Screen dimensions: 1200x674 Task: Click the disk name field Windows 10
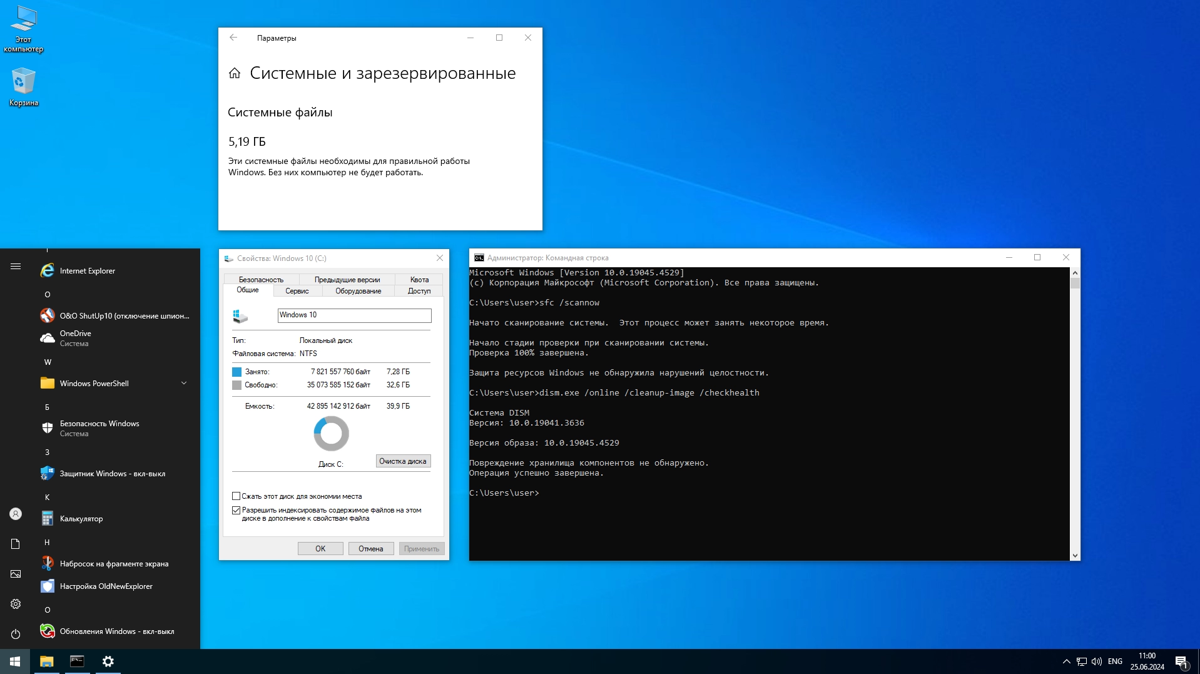click(354, 315)
